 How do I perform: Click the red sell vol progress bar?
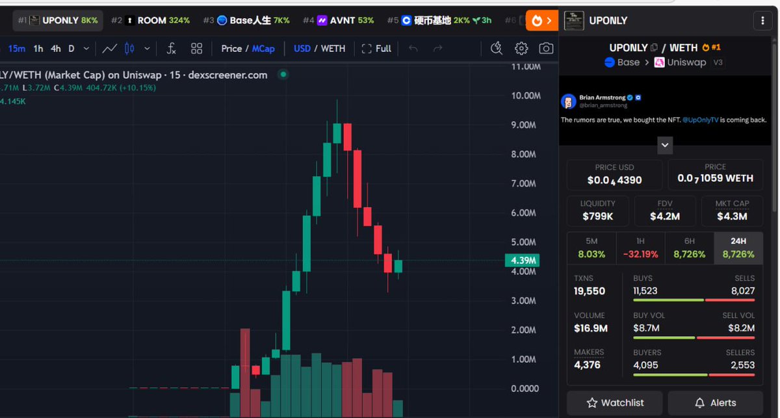pyautogui.click(x=726, y=337)
